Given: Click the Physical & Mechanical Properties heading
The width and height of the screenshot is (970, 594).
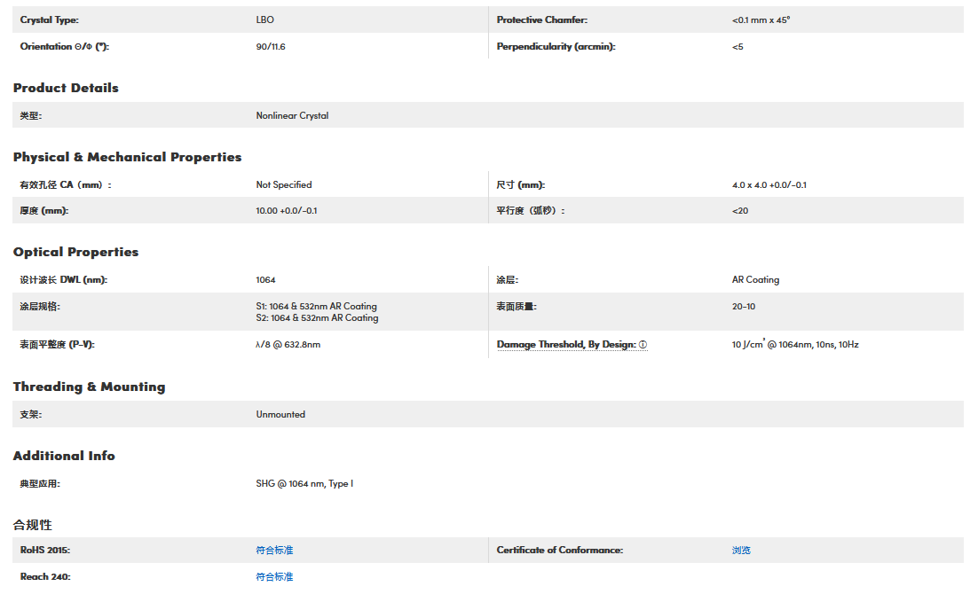Looking at the screenshot, I should click(127, 157).
